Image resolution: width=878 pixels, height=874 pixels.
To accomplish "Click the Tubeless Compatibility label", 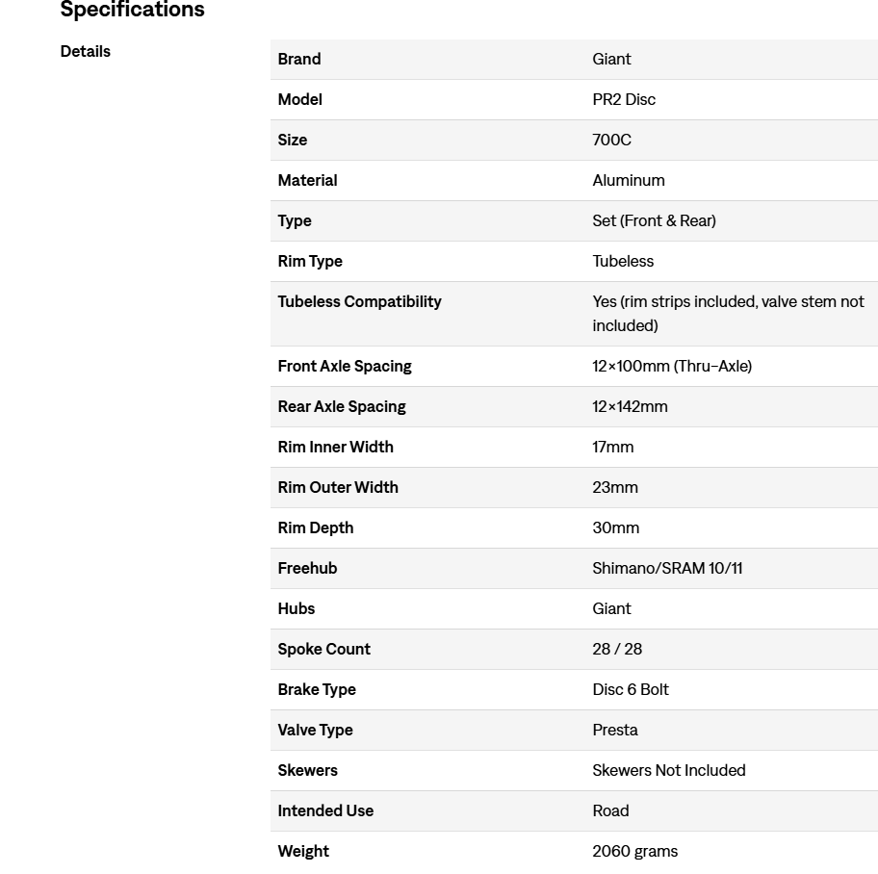I will point(359,302).
